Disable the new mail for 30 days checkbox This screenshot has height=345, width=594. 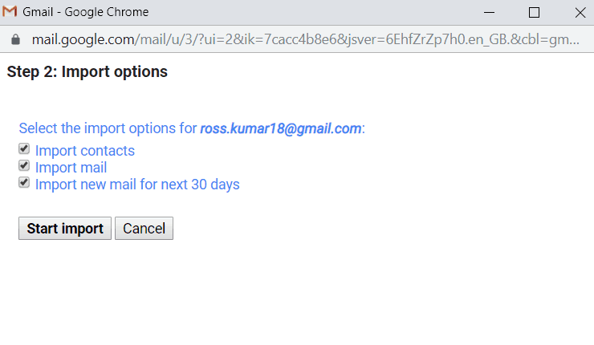[24, 183]
